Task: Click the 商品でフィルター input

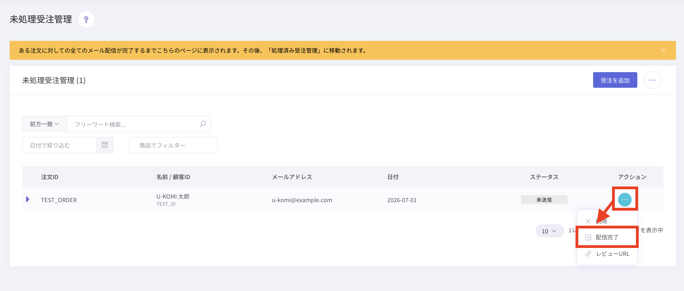Action: [173, 145]
